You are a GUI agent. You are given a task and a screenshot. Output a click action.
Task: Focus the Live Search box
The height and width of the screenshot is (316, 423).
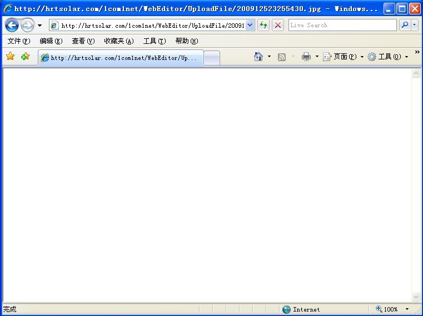pyautogui.click(x=342, y=26)
